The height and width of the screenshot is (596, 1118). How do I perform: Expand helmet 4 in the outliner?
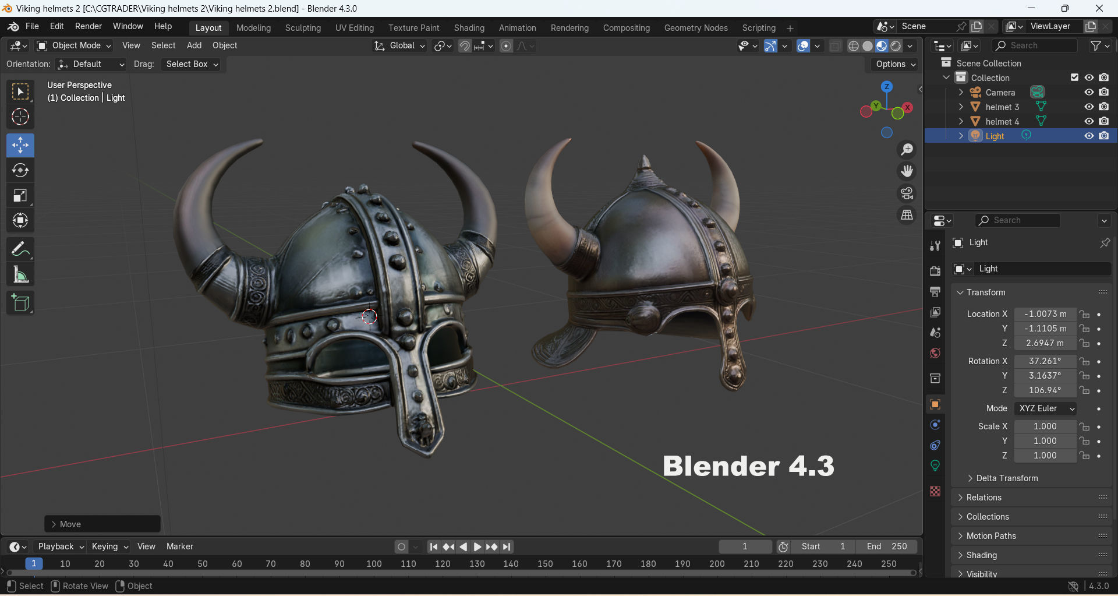coord(961,121)
